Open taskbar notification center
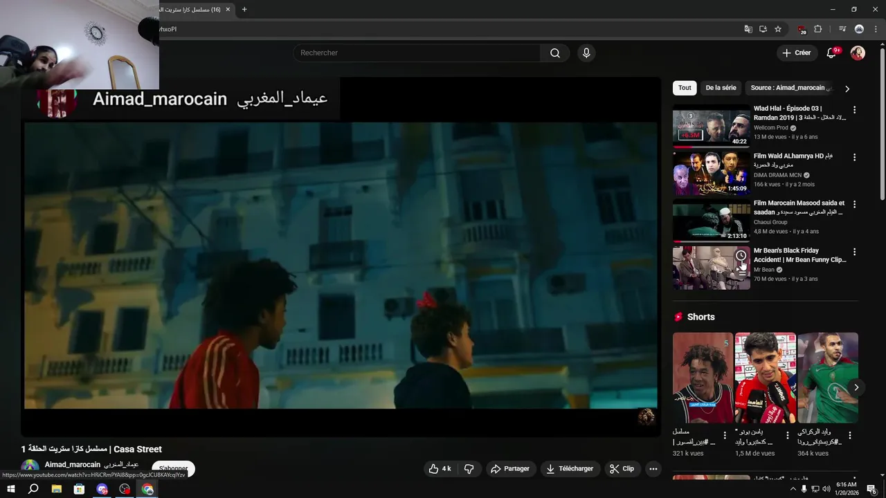The height and width of the screenshot is (498, 886). [872, 490]
